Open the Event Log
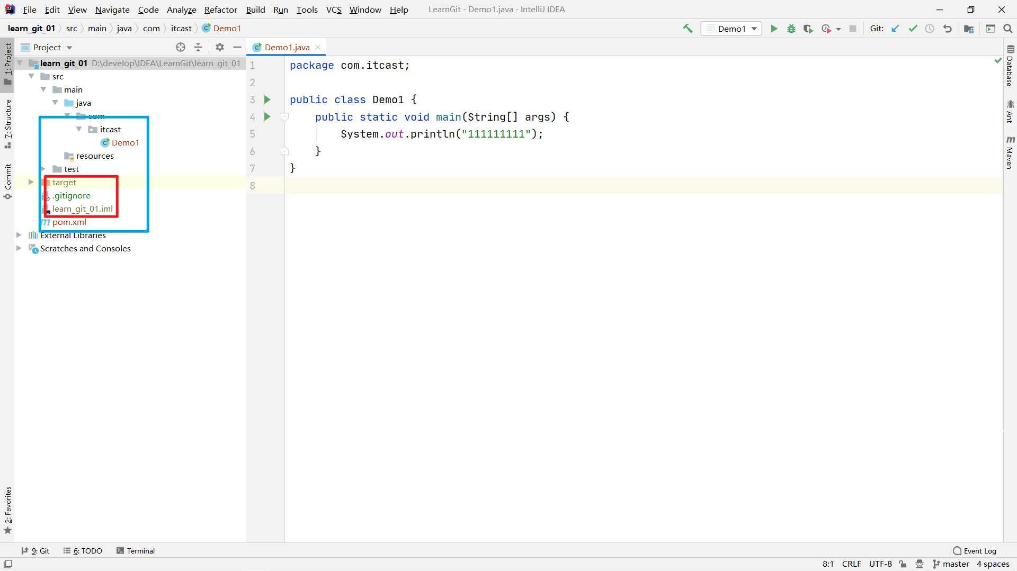 pyautogui.click(x=974, y=551)
